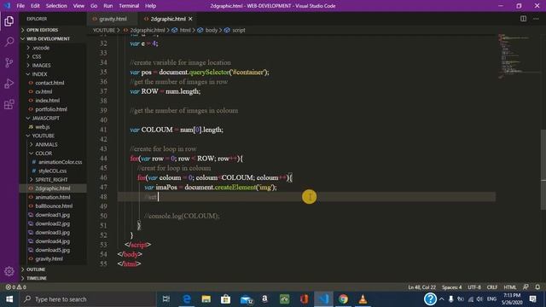
Task: Open animationColor.css file
Action: (53, 162)
